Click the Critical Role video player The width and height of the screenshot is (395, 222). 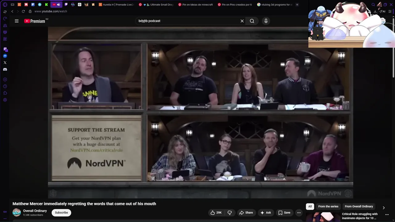click(x=200, y=113)
